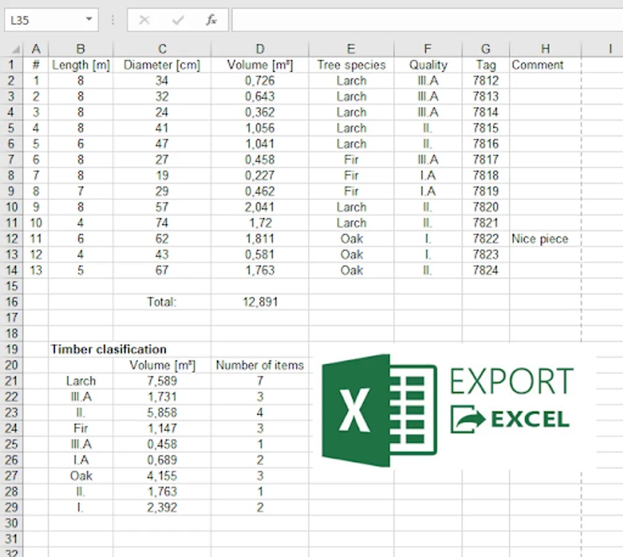Select row 30 header

pyautogui.click(x=11, y=523)
